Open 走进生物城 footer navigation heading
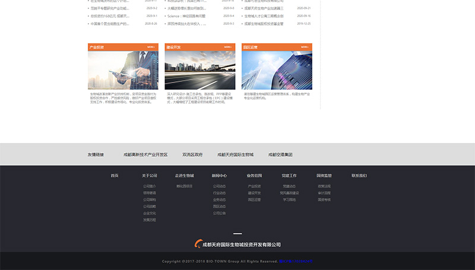The image size is (475, 270). (185, 176)
